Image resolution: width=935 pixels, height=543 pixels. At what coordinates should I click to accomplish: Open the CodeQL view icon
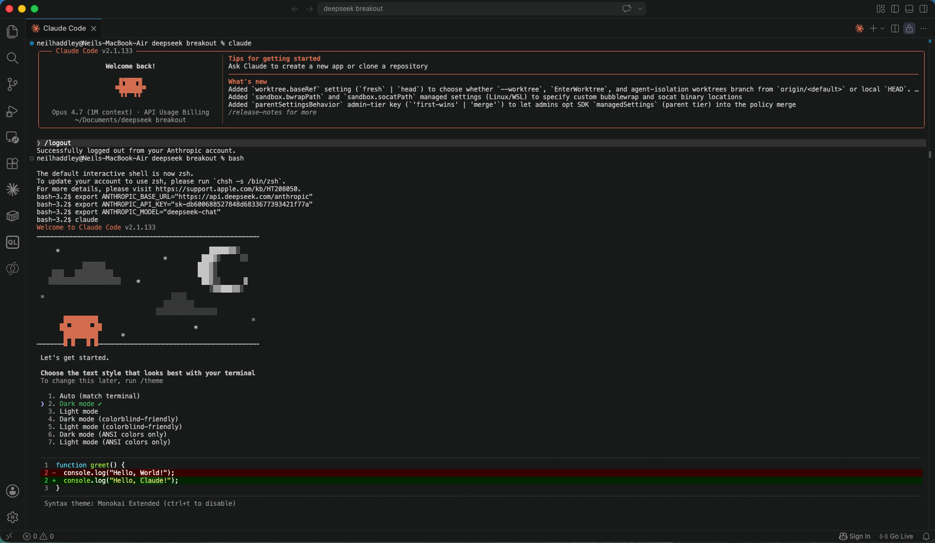pyautogui.click(x=12, y=242)
